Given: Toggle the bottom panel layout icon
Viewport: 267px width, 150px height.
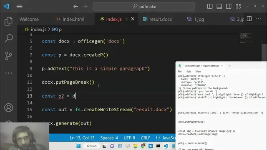Looking at the screenshot, I should click(219, 7).
